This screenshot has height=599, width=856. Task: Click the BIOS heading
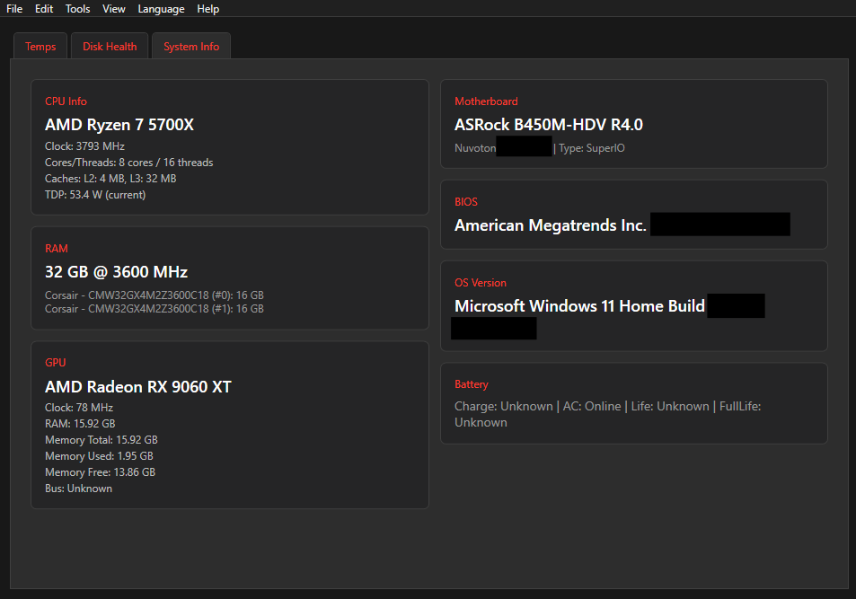pos(465,201)
